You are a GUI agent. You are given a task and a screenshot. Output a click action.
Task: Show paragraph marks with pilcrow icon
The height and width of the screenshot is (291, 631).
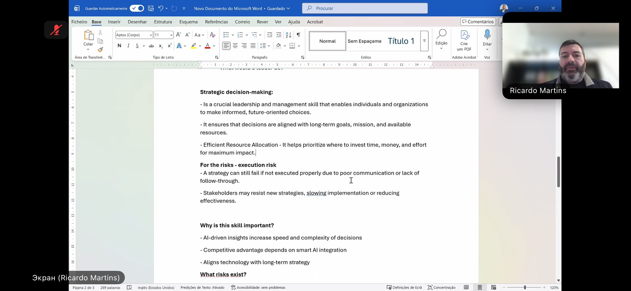tap(299, 35)
